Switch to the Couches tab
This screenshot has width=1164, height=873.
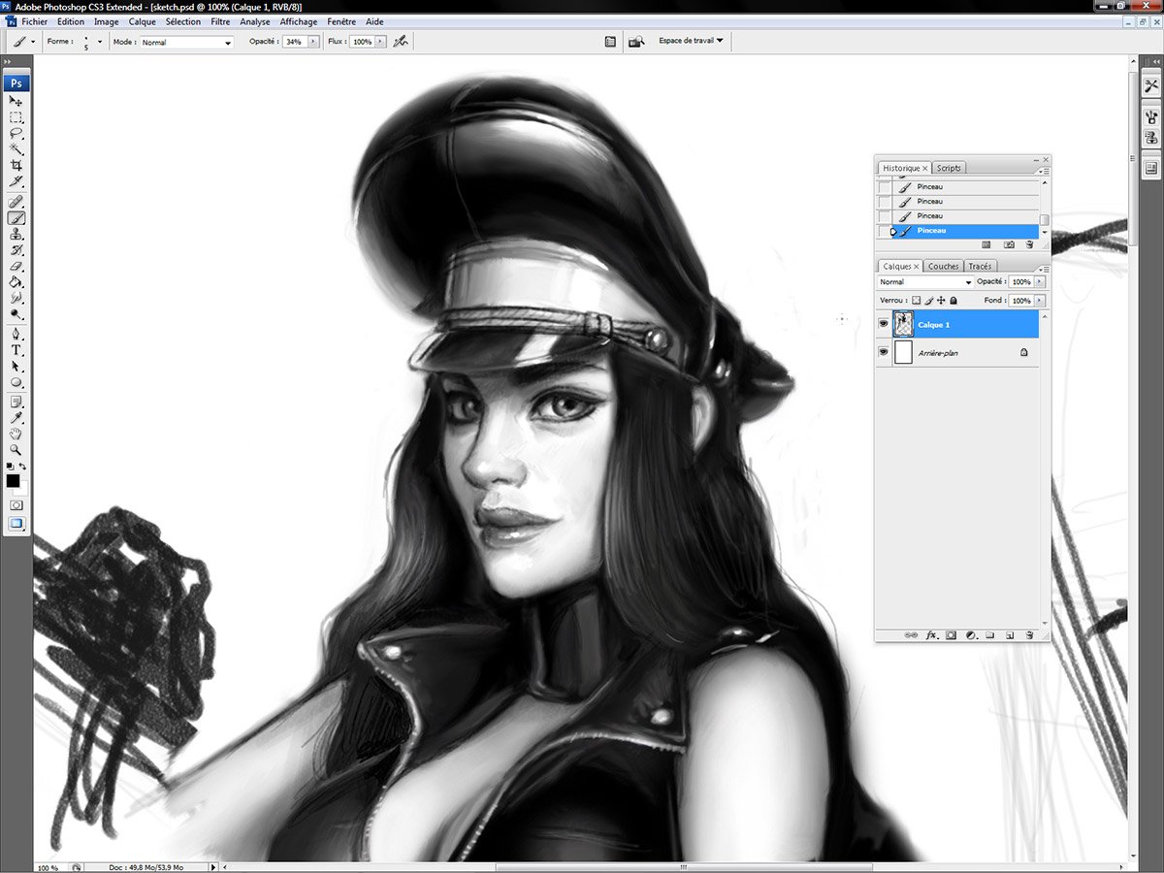(943, 267)
